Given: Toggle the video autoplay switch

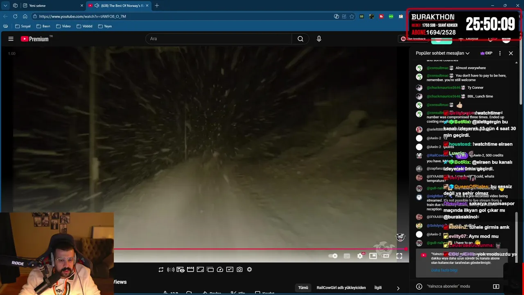Looking at the screenshot, I should [333, 256].
